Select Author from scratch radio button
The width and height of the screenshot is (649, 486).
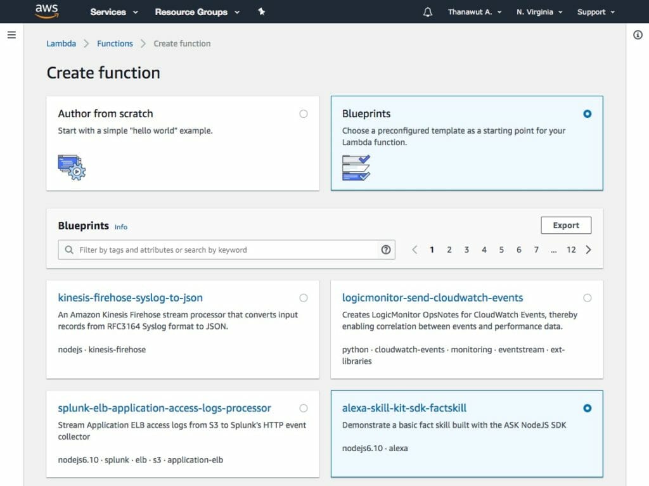[x=304, y=114]
